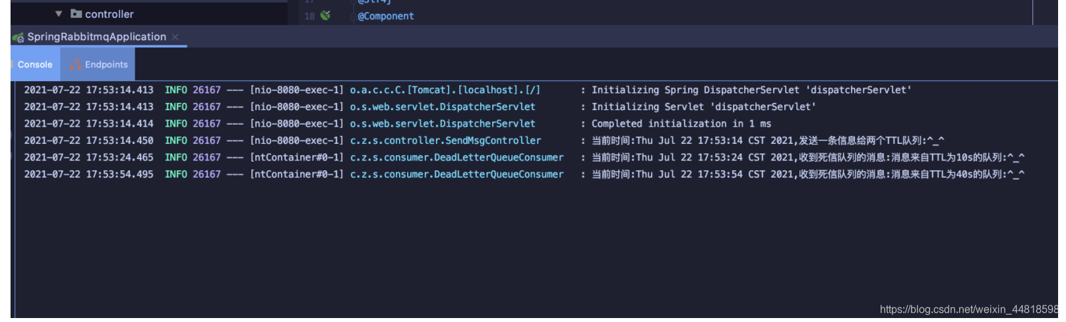Open the DispatcherServlet logger link at 17:53:14.413

(x=443, y=107)
